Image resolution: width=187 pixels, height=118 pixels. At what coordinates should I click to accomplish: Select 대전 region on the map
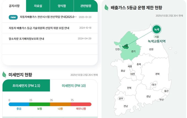click(x=133, y=74)
